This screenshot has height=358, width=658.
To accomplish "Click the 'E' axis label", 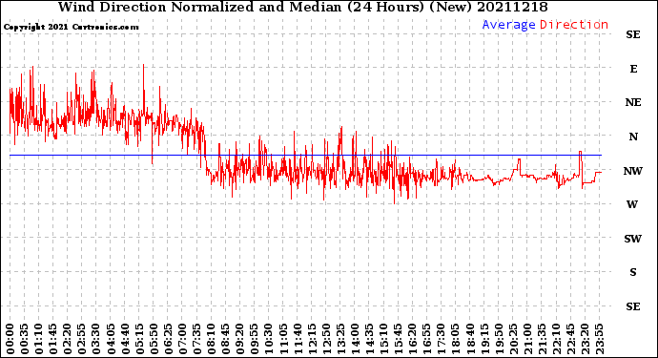I will pos(633,69).
